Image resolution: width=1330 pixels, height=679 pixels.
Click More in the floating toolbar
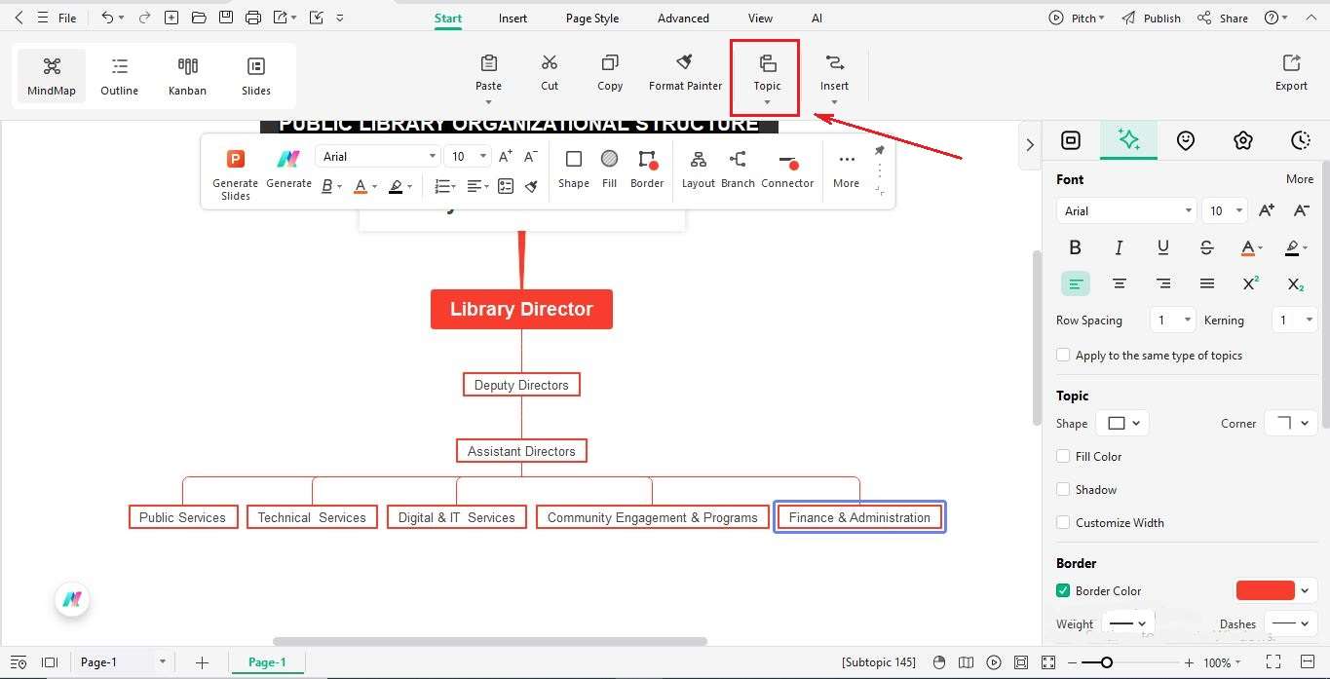(846, 169)
